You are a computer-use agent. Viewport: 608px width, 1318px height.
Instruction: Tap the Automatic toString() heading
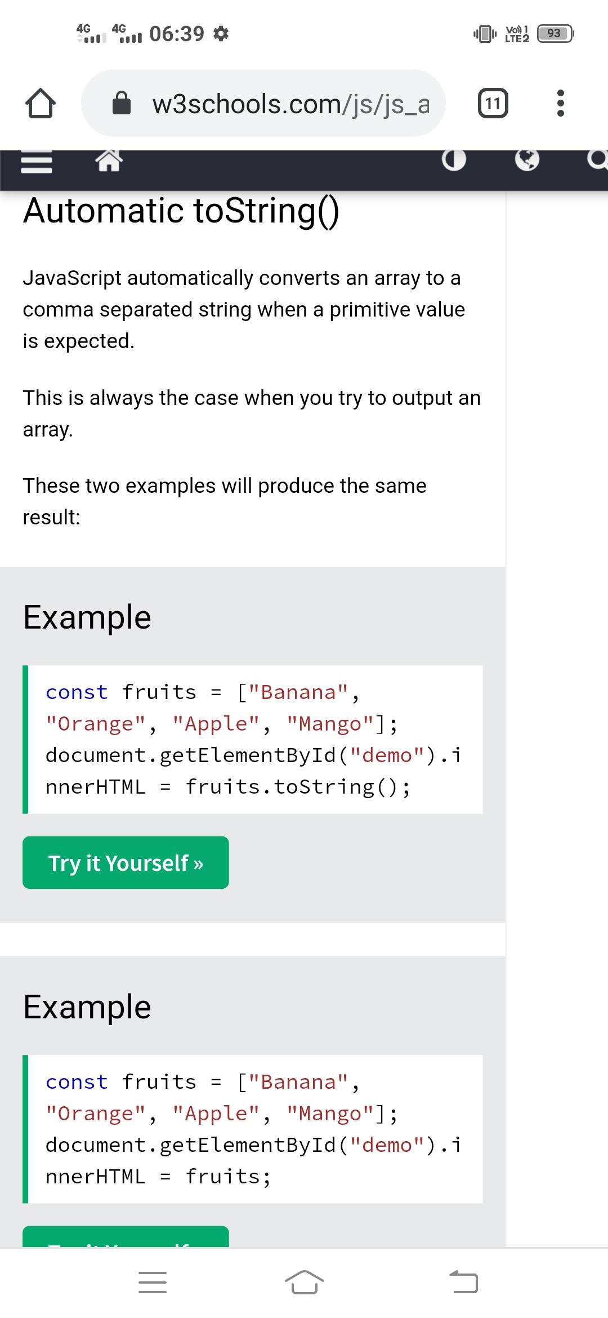pos(181,211)
